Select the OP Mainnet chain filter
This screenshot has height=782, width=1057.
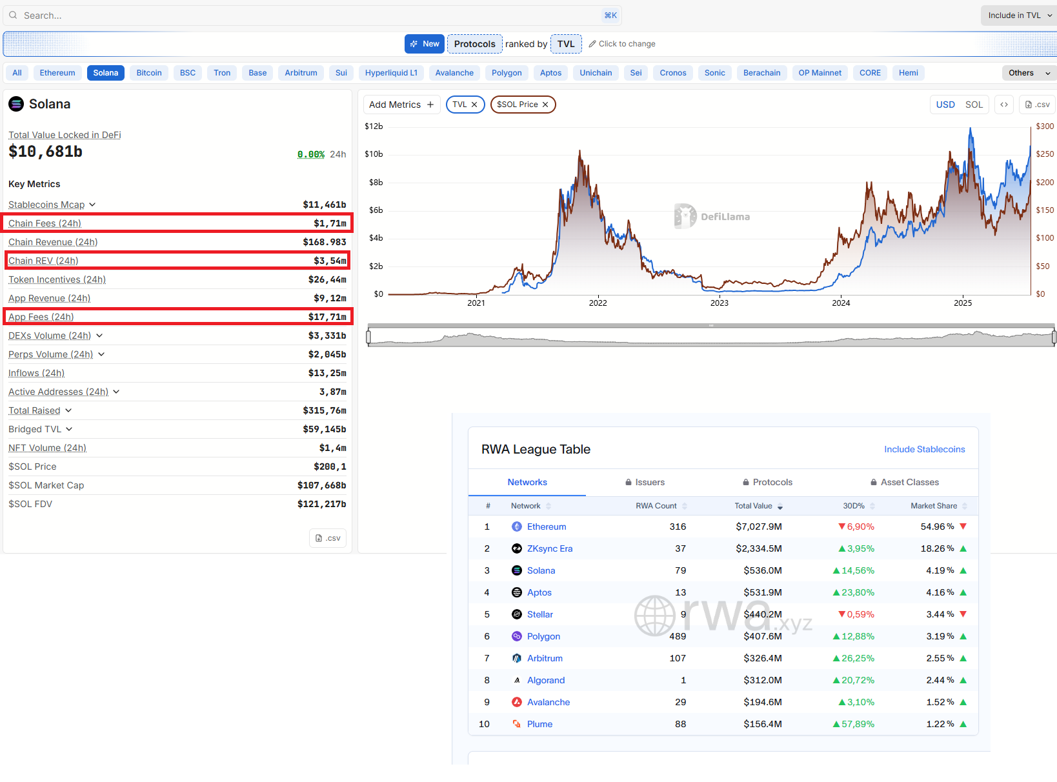(x=820, y=73)
